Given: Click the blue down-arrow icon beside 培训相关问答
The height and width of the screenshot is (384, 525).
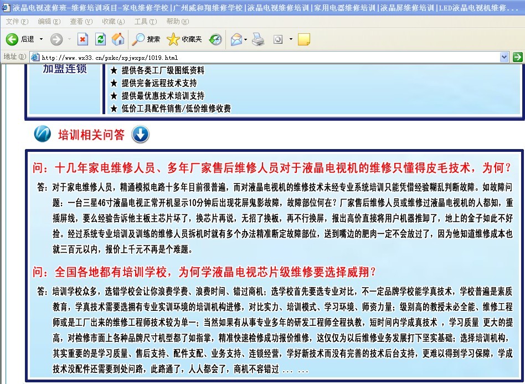Looking at the screenshot, I should 140,135.
